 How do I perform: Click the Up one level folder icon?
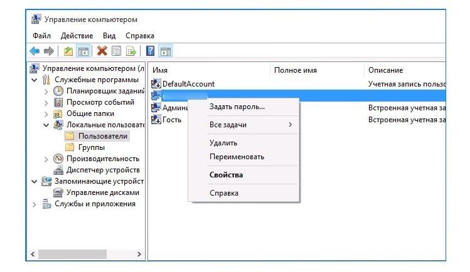(x=68, y=51)
